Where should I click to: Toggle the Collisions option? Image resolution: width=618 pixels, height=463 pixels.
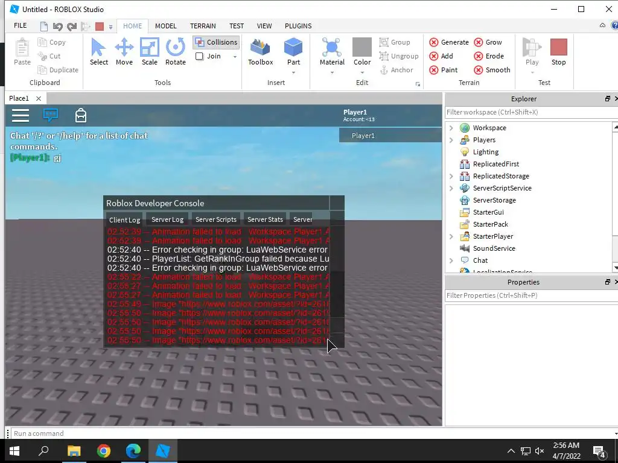tap(216, 42)
